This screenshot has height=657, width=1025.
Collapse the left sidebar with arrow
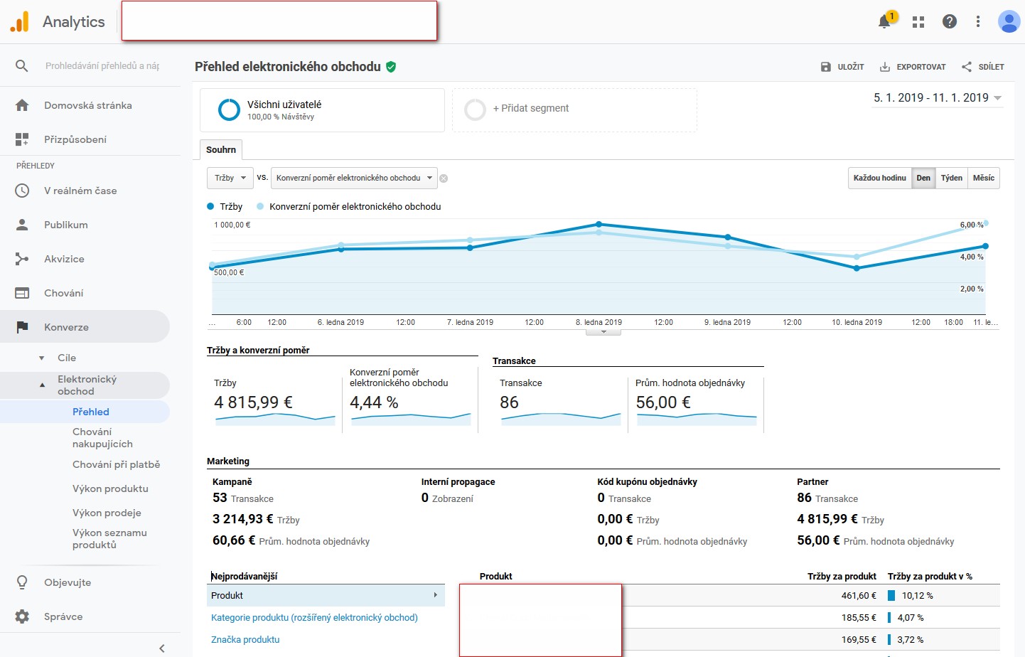point(162,648)
